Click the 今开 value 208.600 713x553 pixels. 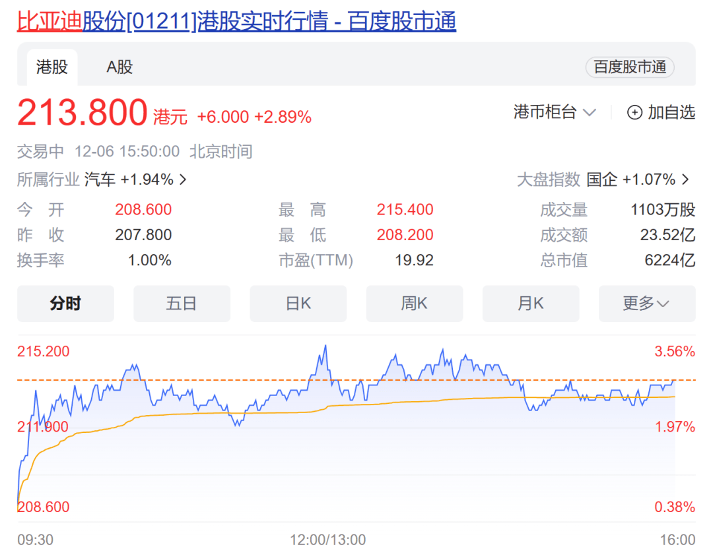pyautogui.click(x=143, y=209)
